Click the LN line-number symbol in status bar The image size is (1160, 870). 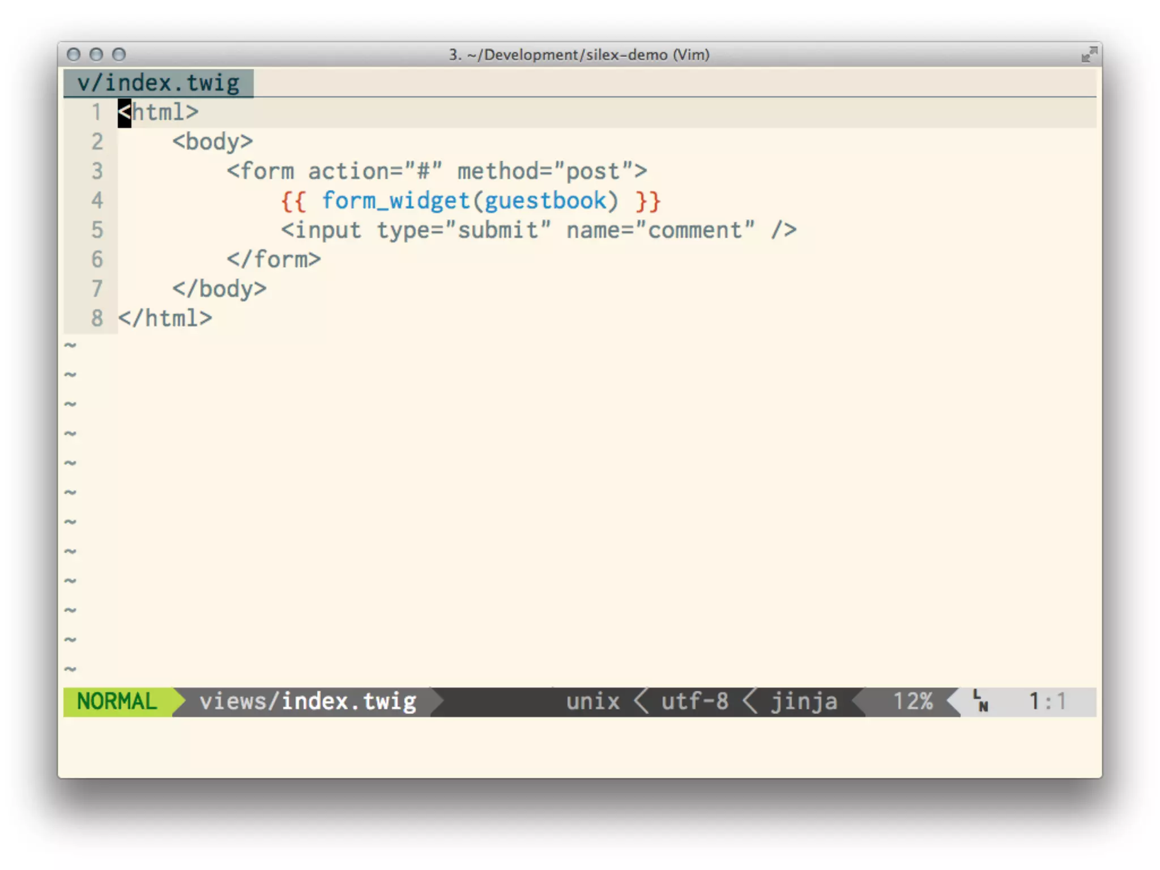pyautogui.click(x=980, y=701)
